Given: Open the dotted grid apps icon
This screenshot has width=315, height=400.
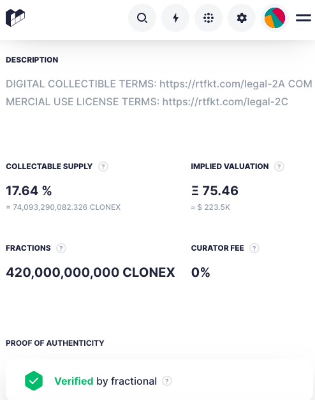Looking at the screenshot, I should click(209, 18).
